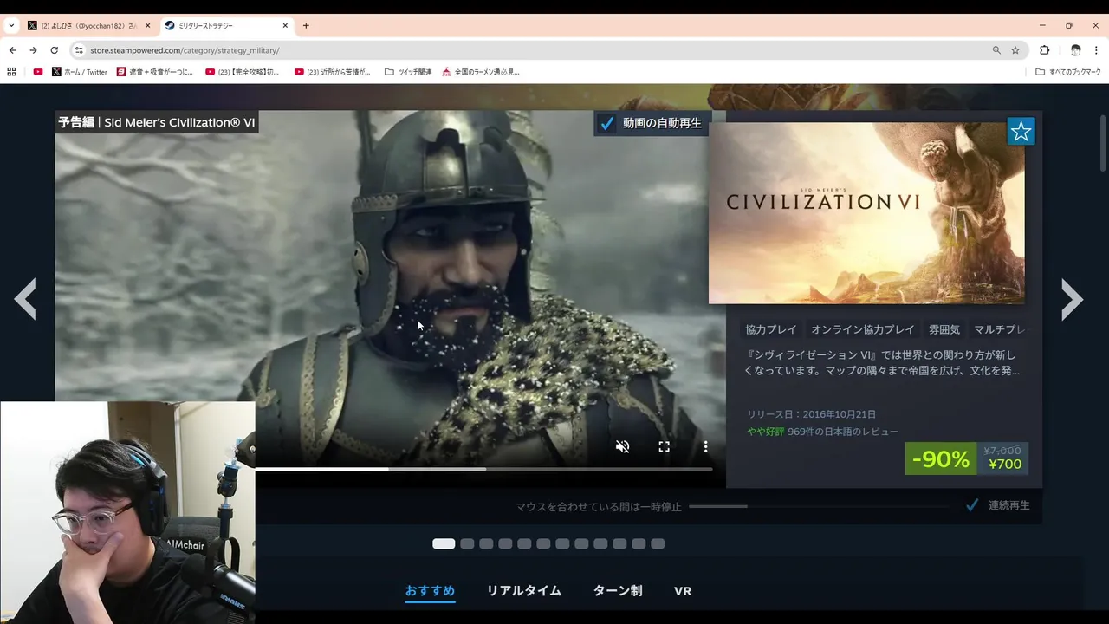
Task: Reload the Steam store page
Action: (54, 50)
